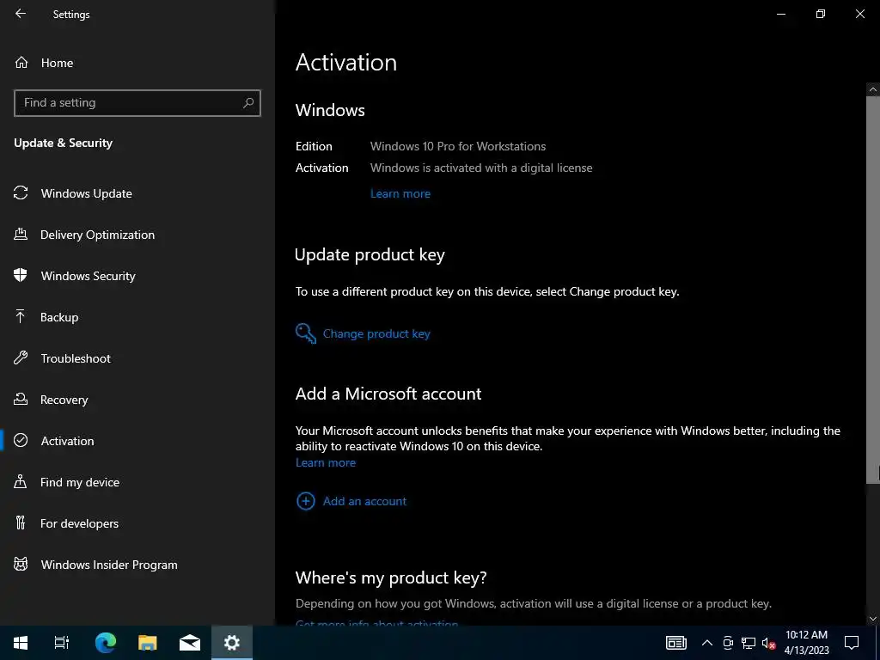Open For developers settings
The width and height of the screenshot is (880, 660).
tap(79, 523)
